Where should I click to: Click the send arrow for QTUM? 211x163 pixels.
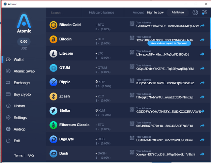pos(202,68)
